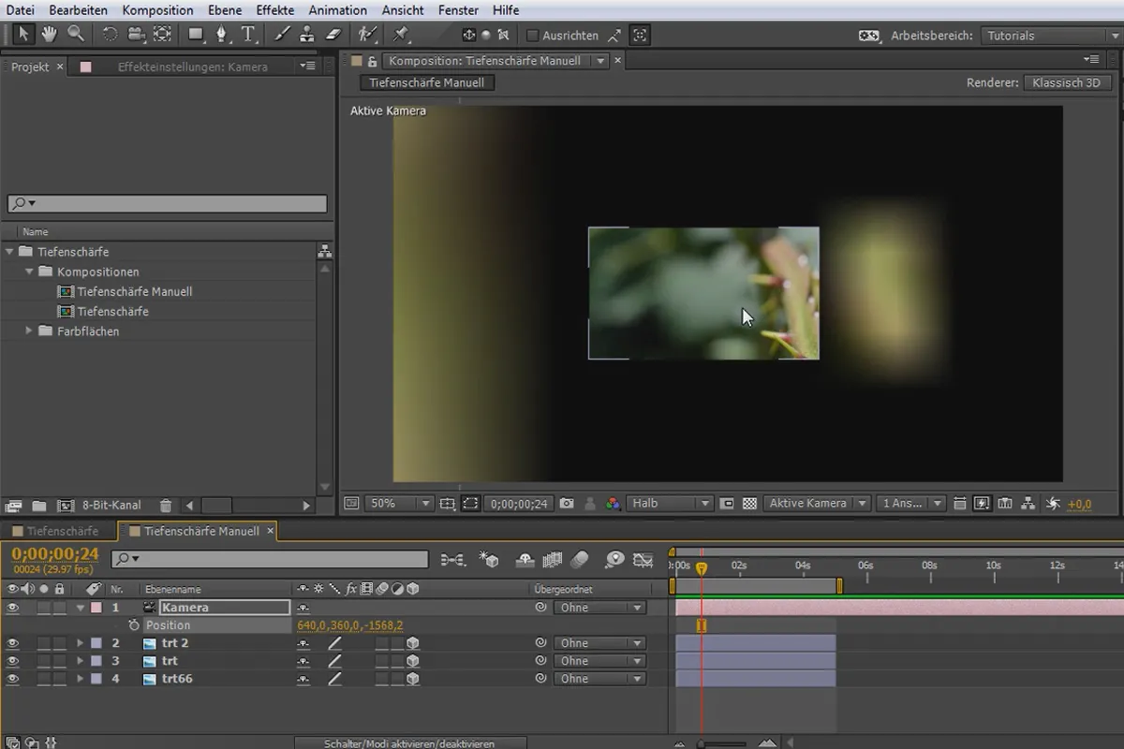Screen dimensions: 1124x749
Task: Select the Brush tool
Action: point(282,35)
